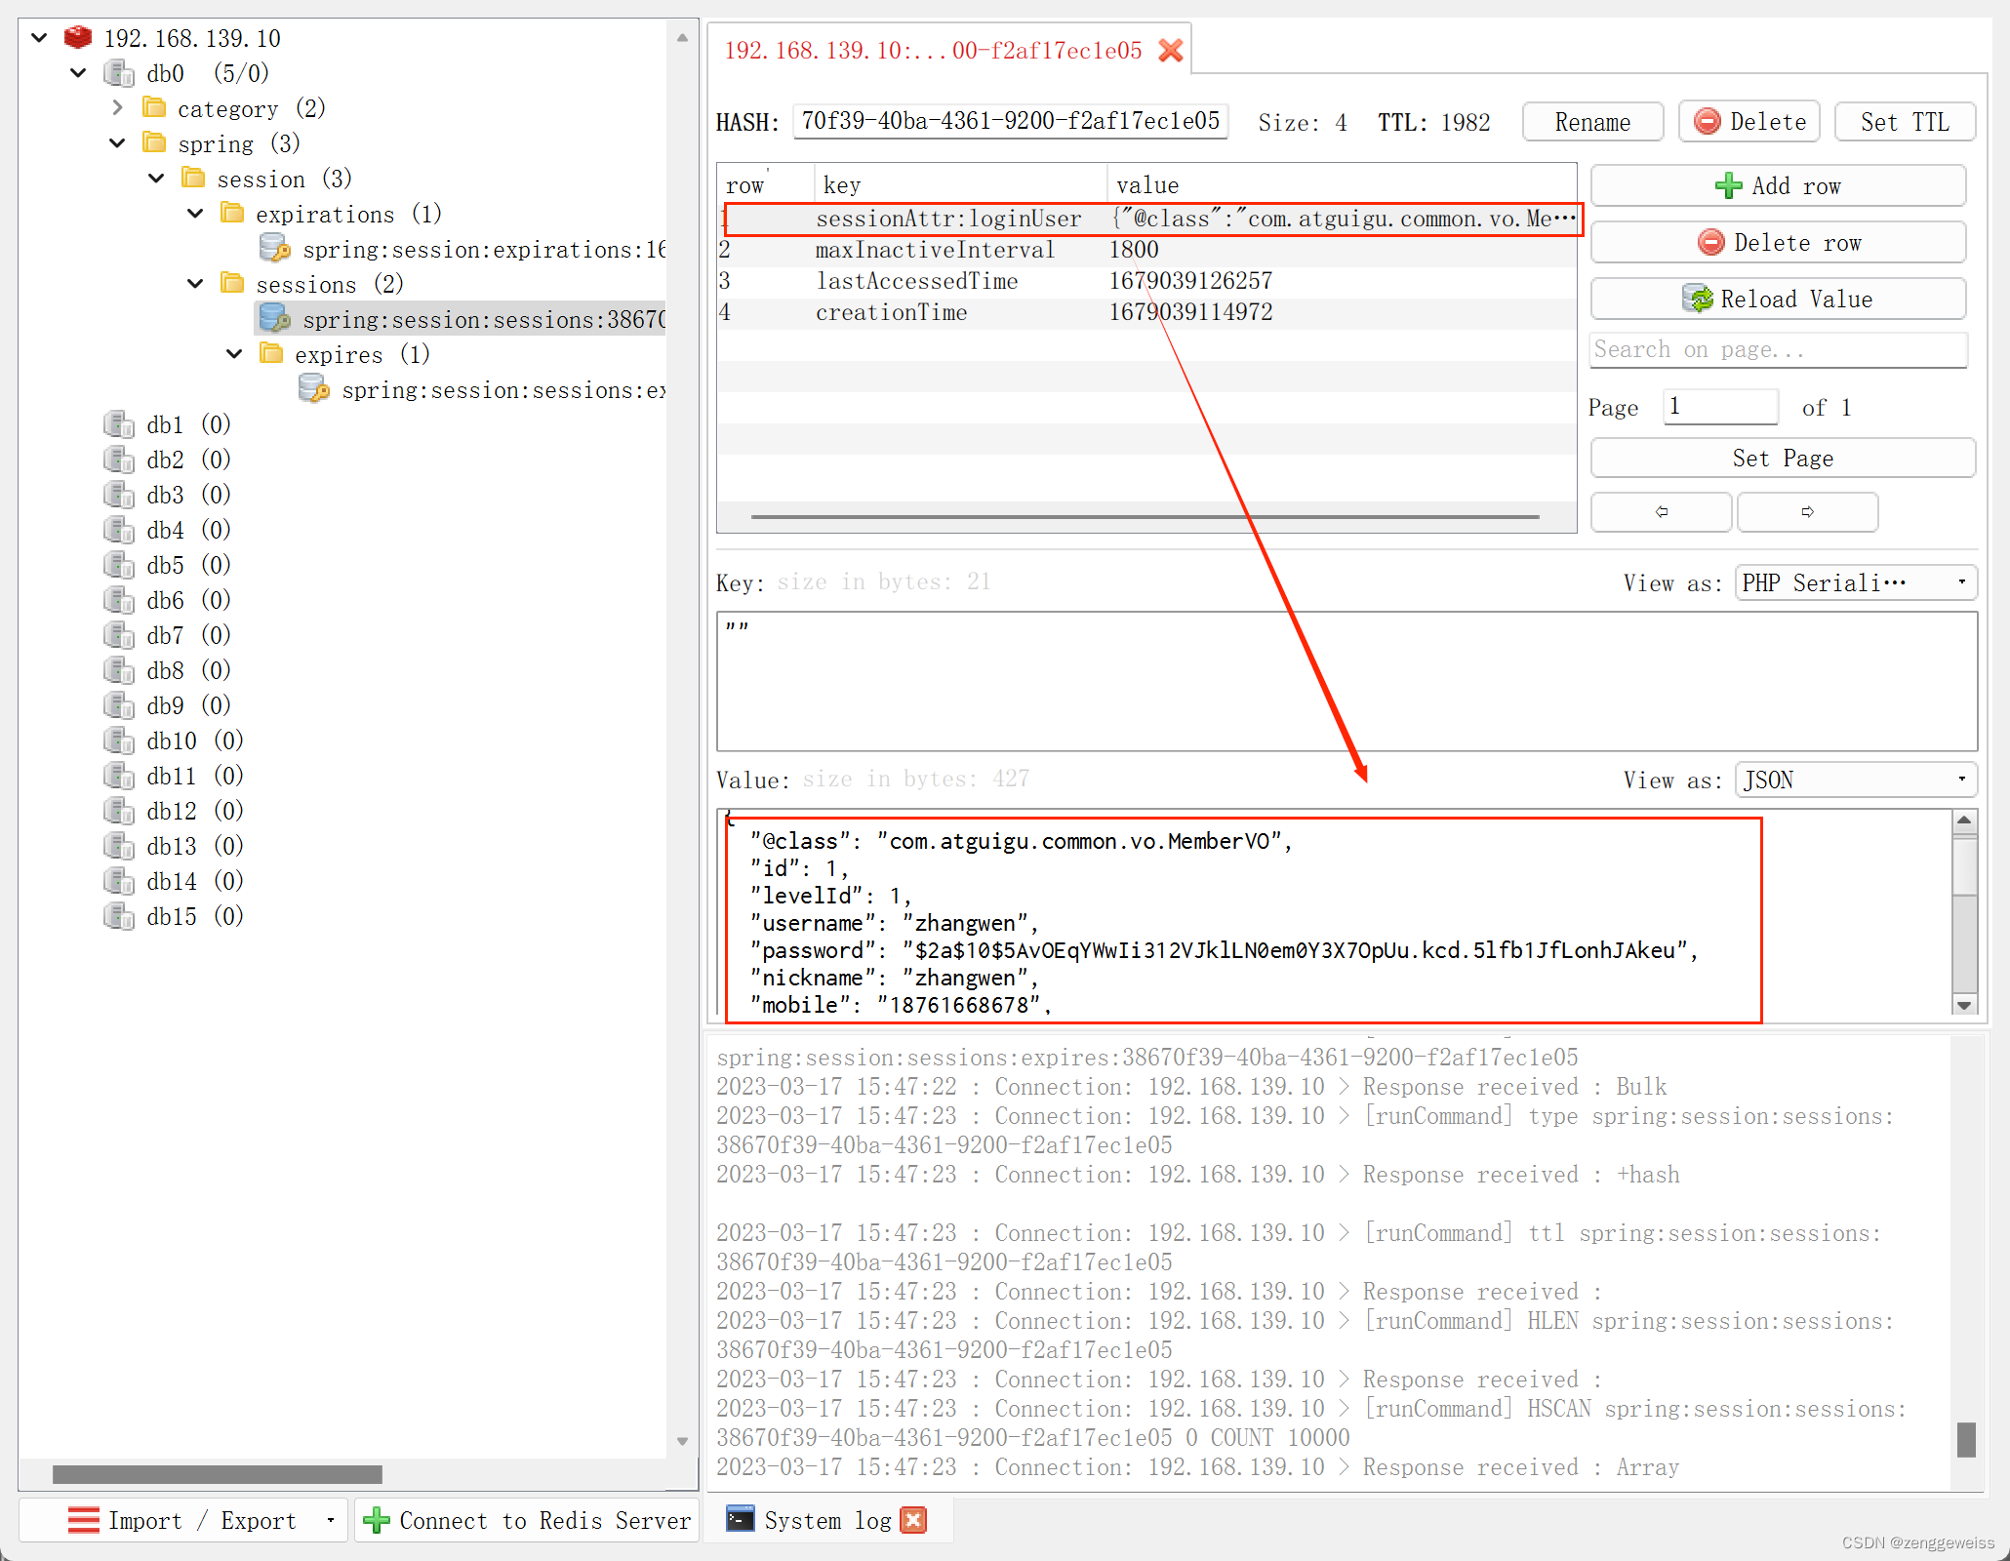2010x1561 pixels.
Task: Select the expirations key icon
Action: 275,249
